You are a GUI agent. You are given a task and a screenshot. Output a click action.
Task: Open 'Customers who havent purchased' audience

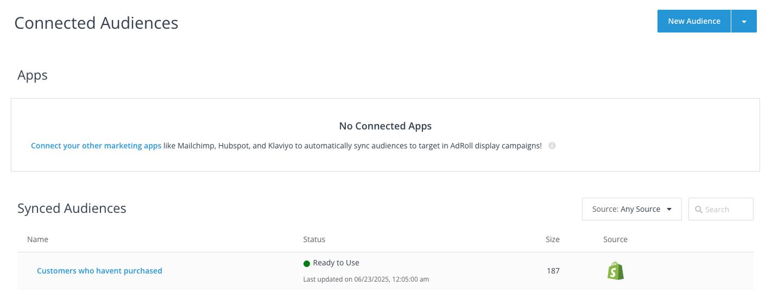pos(99,271)
